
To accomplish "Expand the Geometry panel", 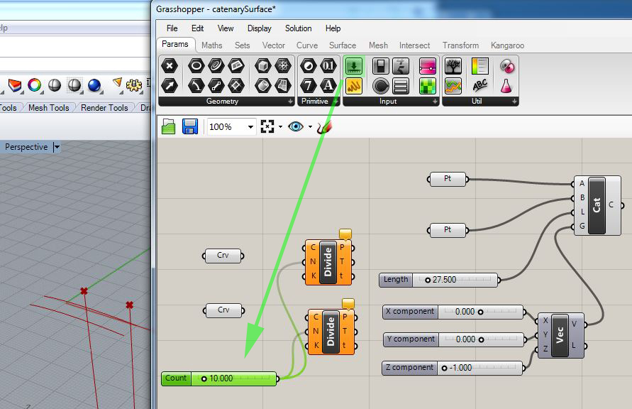I will (x=289, y=102).
